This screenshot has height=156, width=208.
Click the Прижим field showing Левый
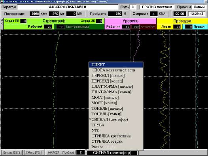click(199, 7)
